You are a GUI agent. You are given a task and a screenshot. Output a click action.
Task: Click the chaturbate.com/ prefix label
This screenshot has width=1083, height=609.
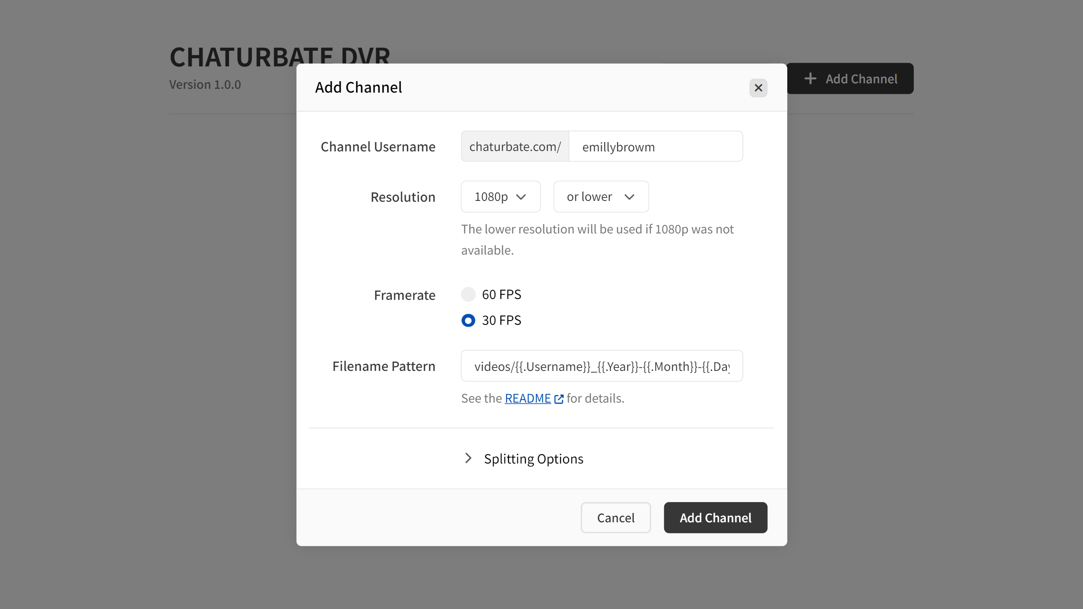pyautogui.click(x=515, y=147)
